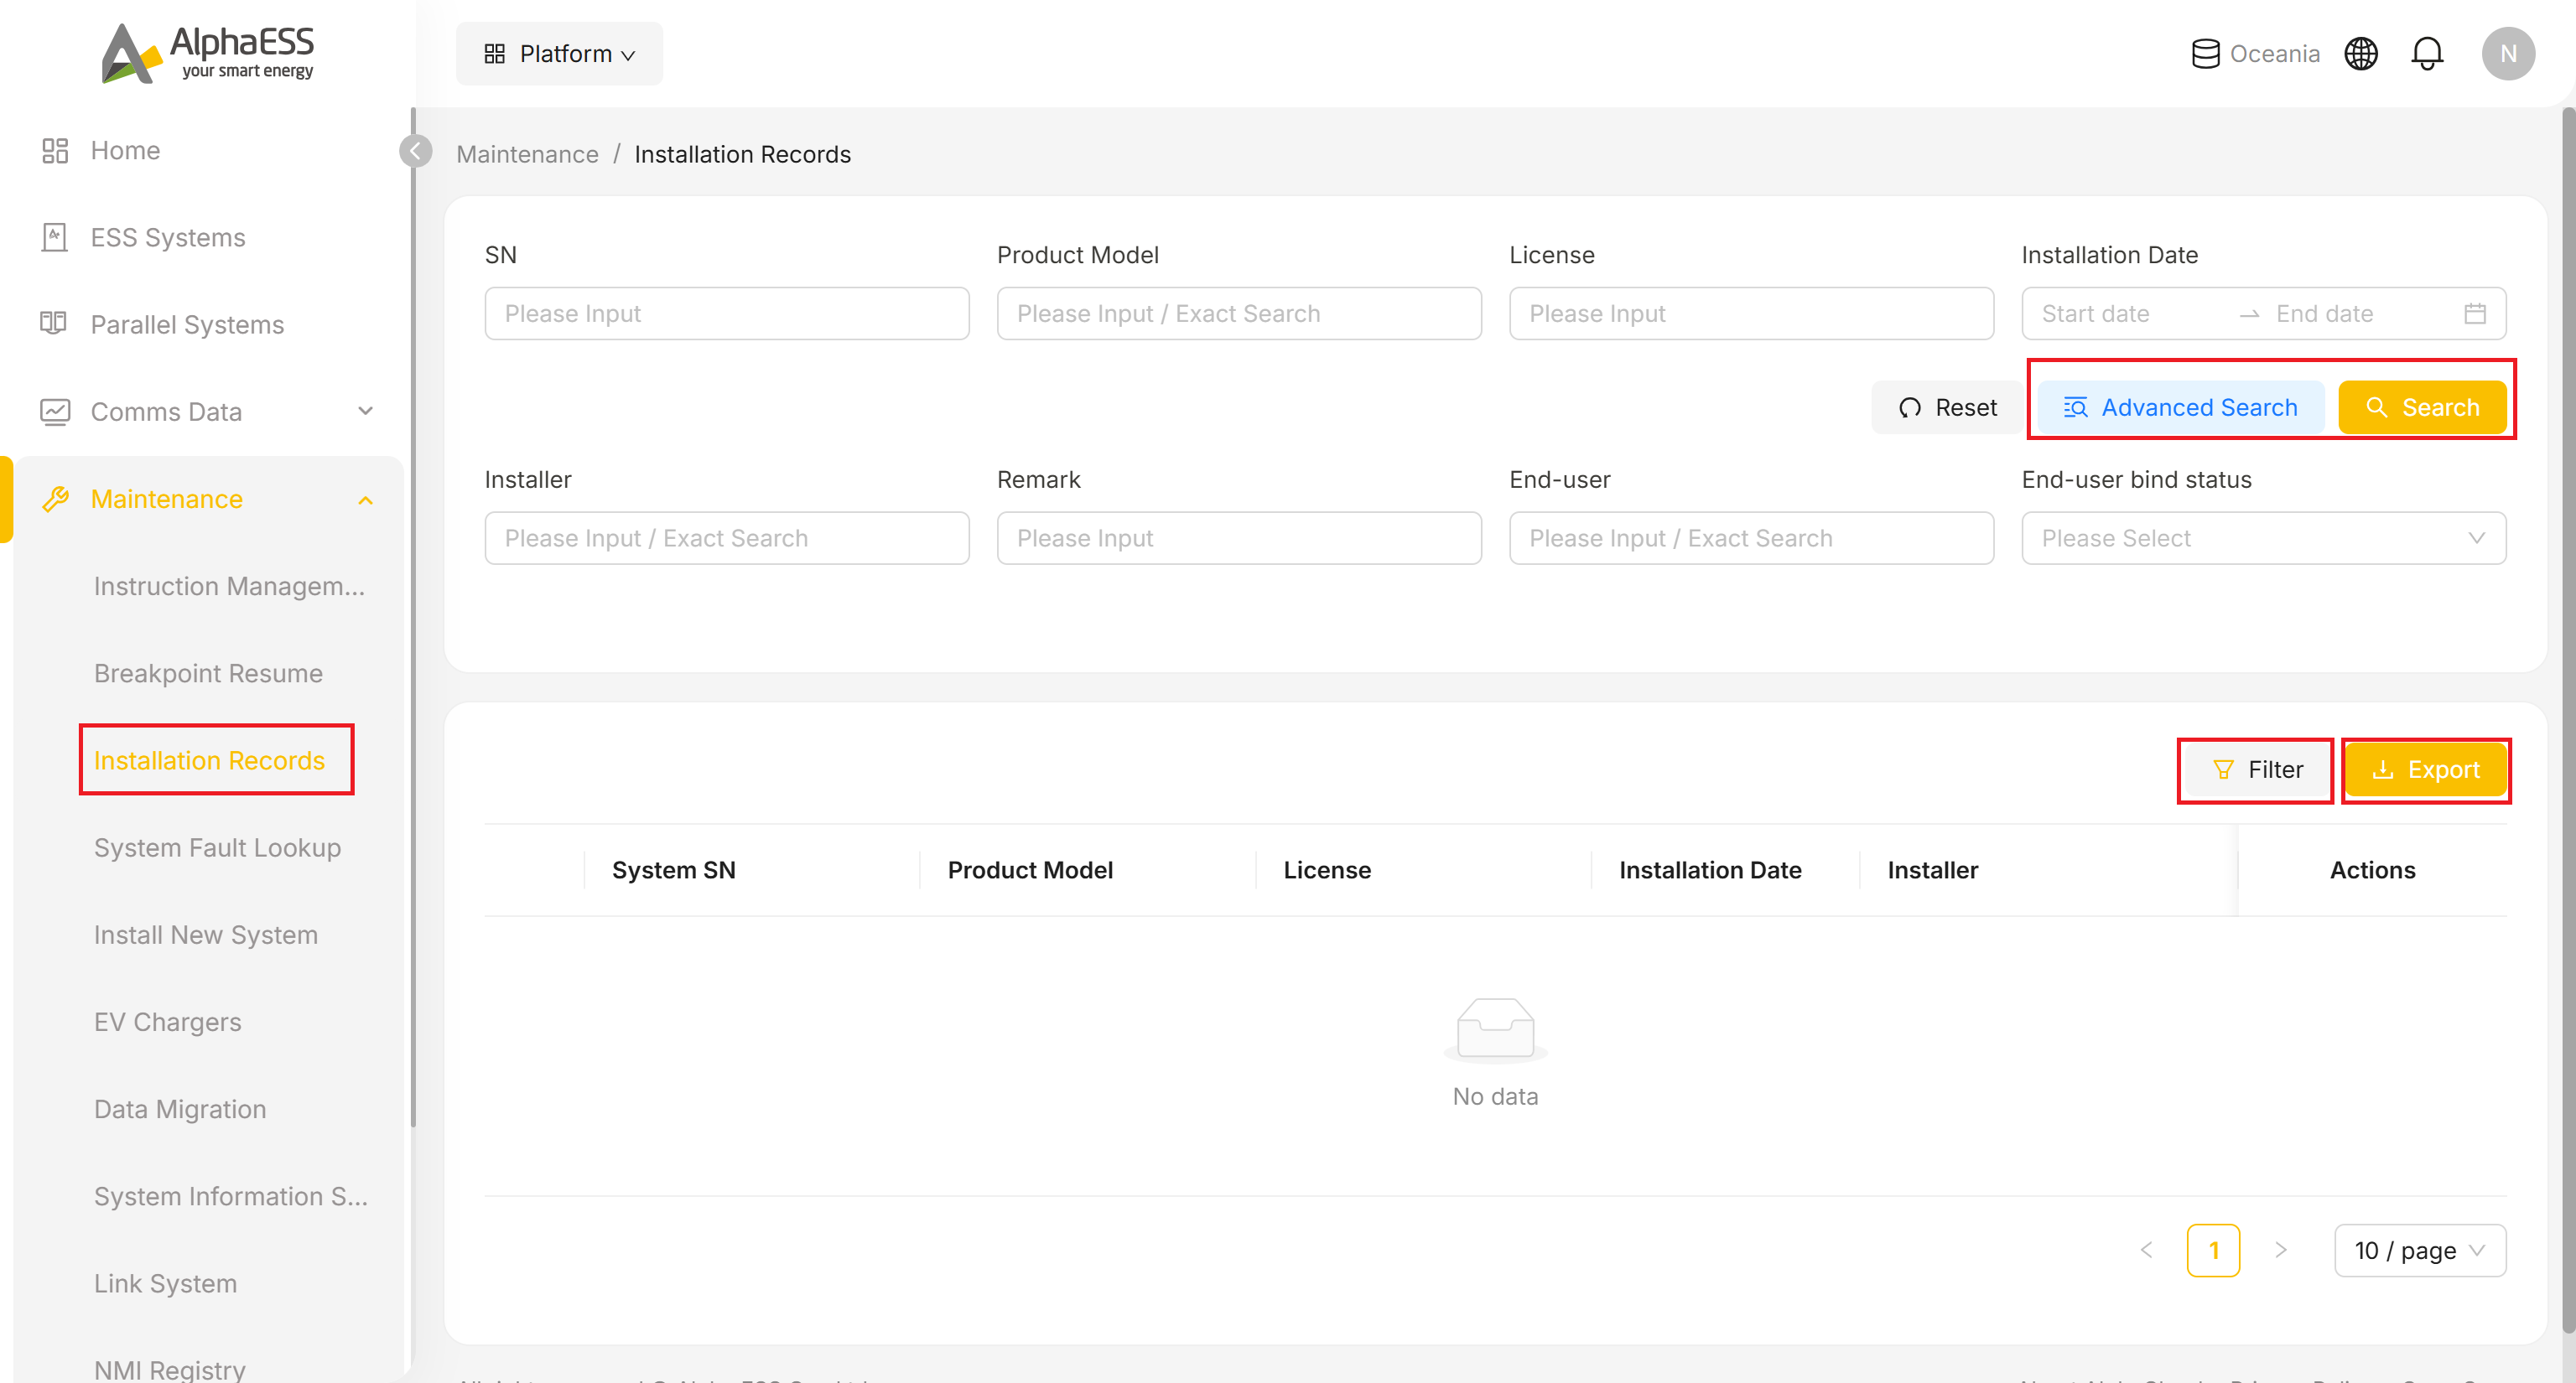
Task: Change the 10 / page selector
Action: click(2419, 1250)
